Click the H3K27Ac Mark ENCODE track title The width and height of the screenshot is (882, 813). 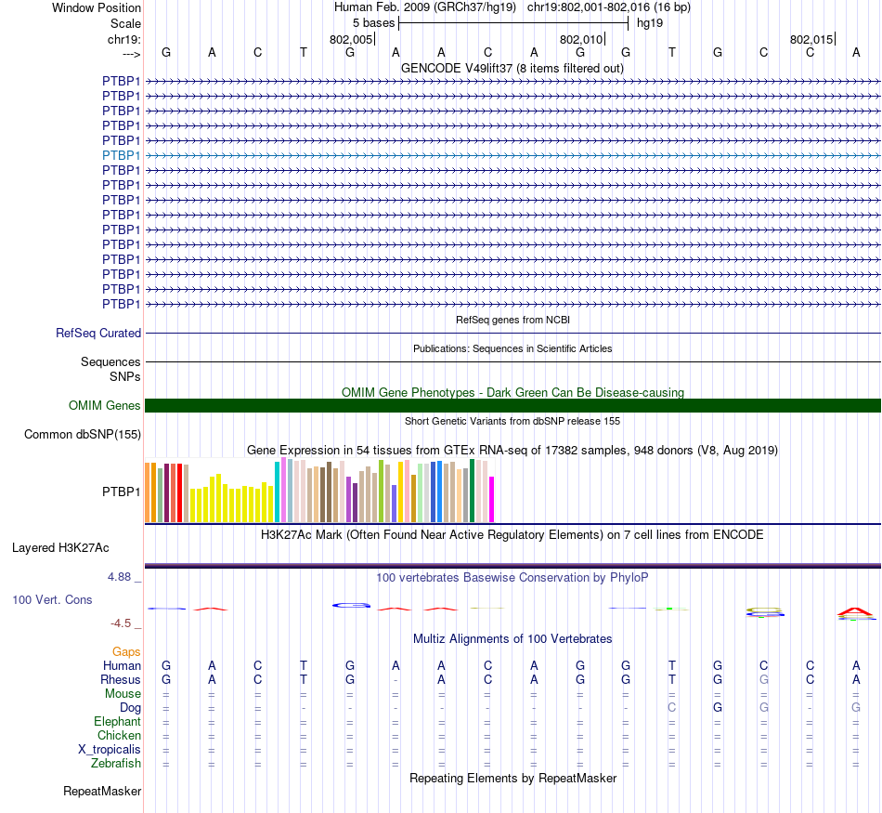512,534
